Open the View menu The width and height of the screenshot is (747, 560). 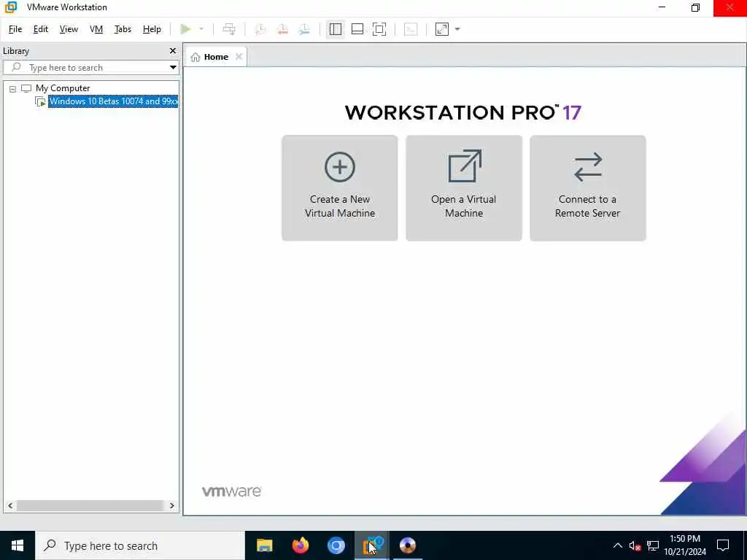coord(69,29)
